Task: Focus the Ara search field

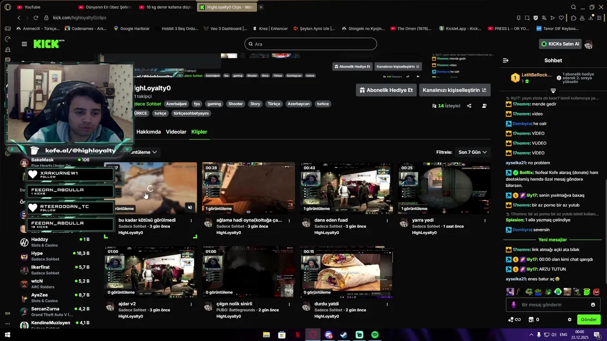Action: [x=311, y=44]
